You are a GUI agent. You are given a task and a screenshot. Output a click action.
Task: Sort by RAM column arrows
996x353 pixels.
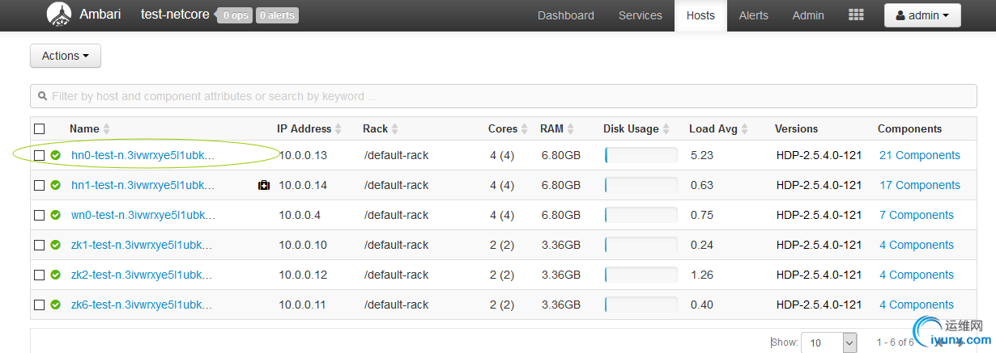pyautogui.click(x=571, y=129)
